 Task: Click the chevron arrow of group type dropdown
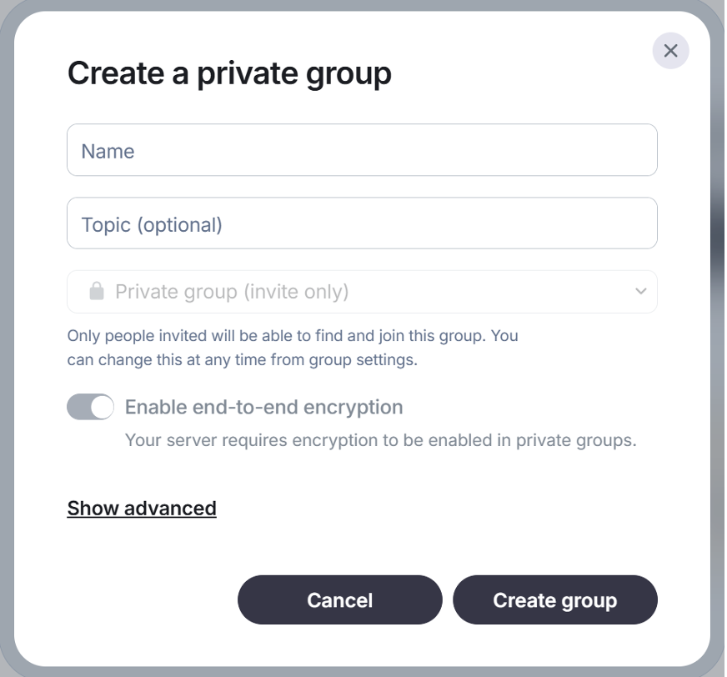(x=640, y=291)
